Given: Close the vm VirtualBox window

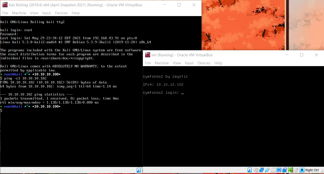Looking at the screenshot, I should point(316,55).
